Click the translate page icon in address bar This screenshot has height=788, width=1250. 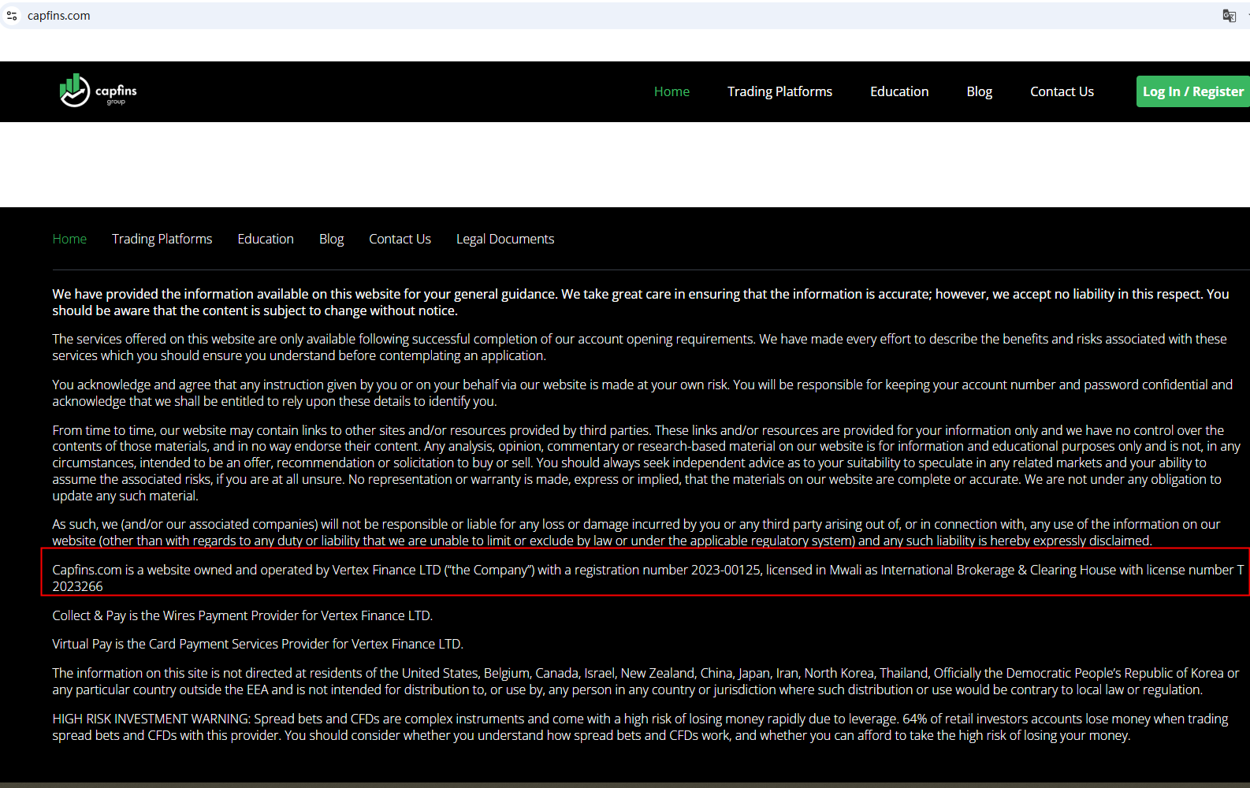point(1229,16)
